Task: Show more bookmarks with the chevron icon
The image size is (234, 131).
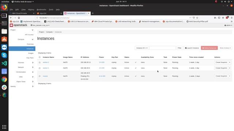Action: tap(231, 21)
